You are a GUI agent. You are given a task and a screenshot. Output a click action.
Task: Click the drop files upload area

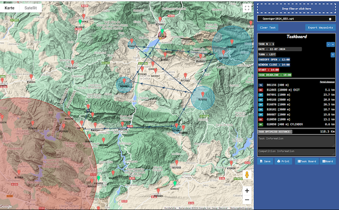[296, 8]
